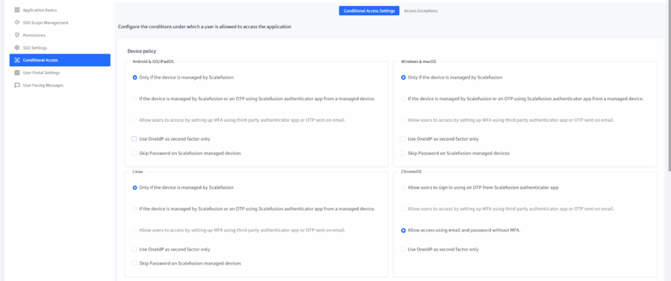
Task: Tick Use OneIdP second factor for ChromeOS
Action: tap(403, 249)
